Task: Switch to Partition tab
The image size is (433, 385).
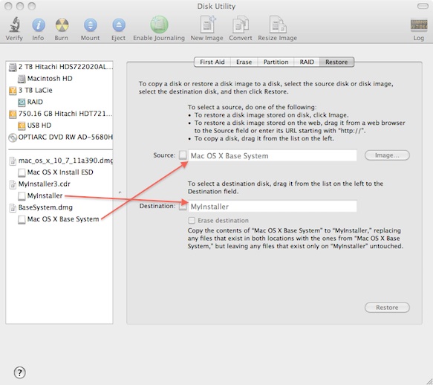Action: point(276,62)
